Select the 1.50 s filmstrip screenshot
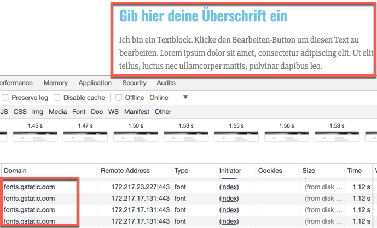The height and width of the screenshot is (228, 377). pyautogui.click(x=136, y=136)
